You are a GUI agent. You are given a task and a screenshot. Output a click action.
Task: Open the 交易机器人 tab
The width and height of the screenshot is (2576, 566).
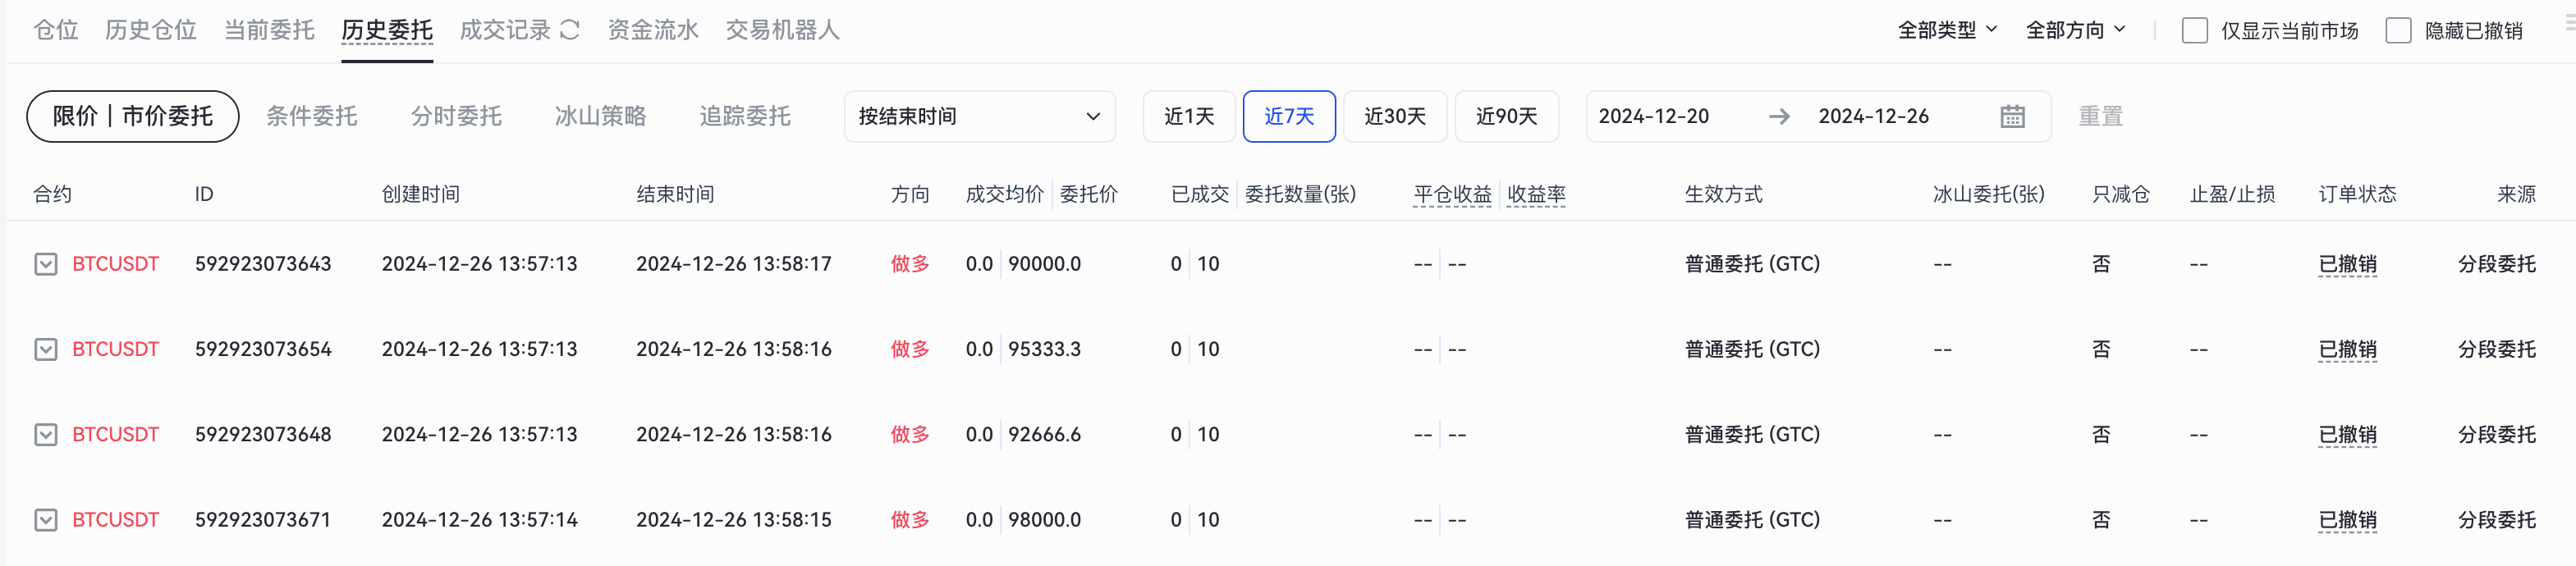click(x=782, y=30)
